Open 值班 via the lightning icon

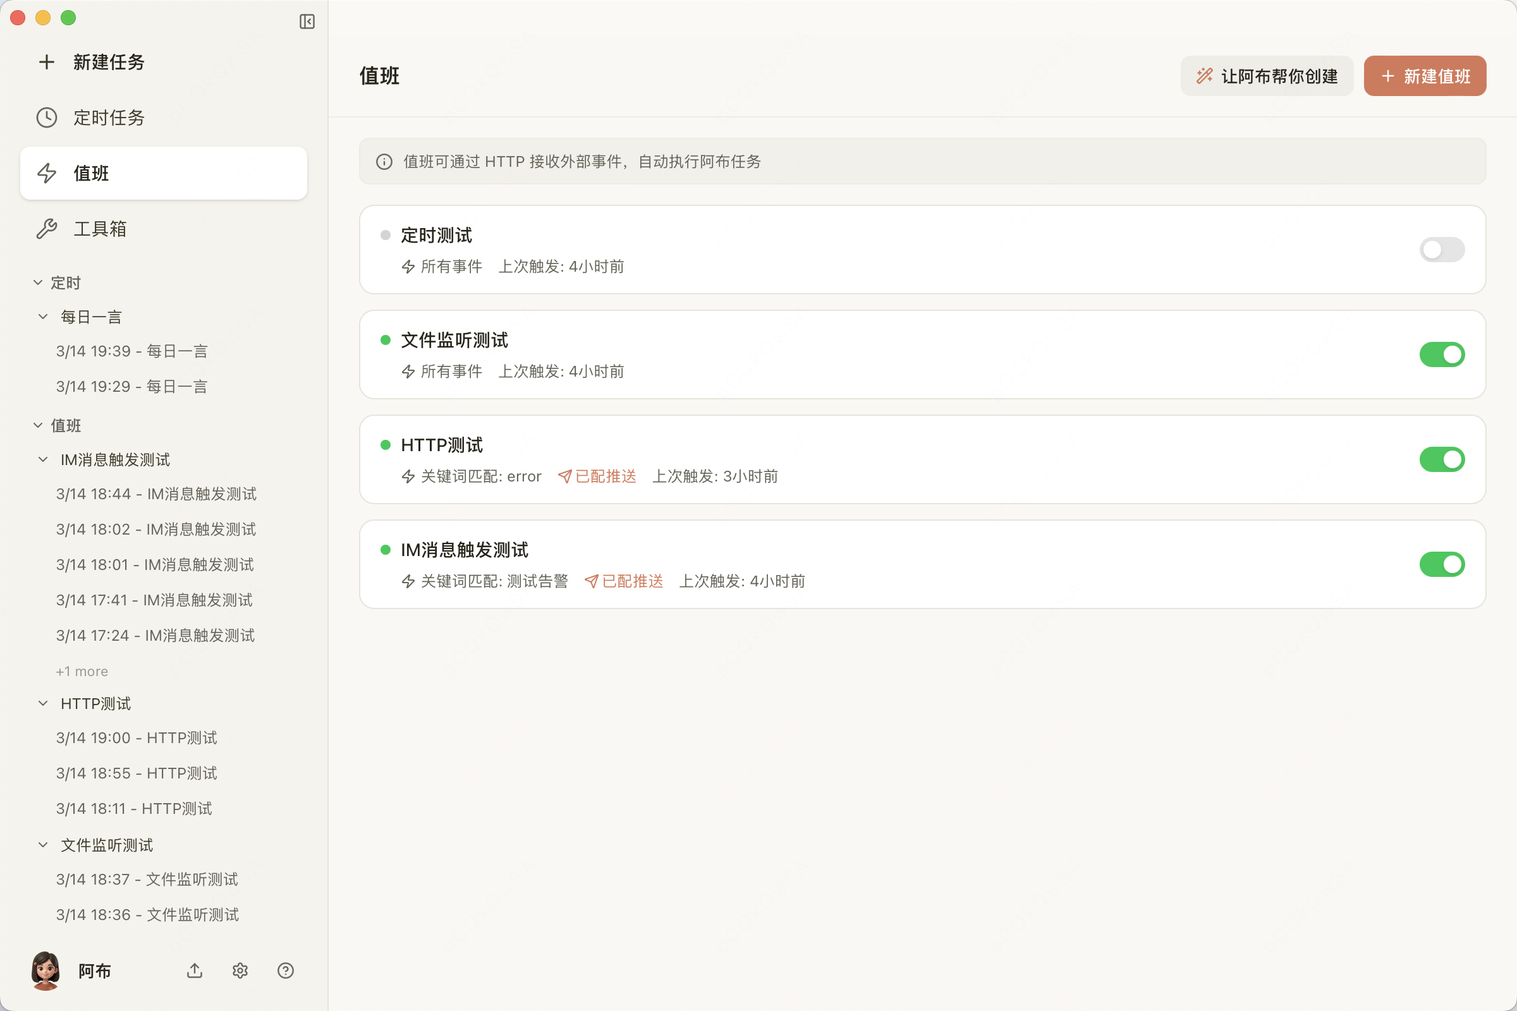pyautogui.click(x=46, y=173)
